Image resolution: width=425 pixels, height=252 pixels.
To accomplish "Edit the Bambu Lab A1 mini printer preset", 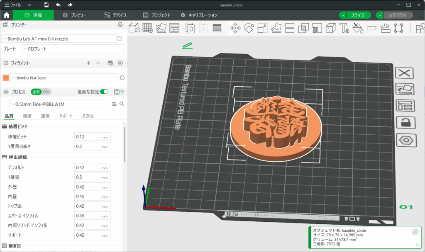I will click(120, 39).
